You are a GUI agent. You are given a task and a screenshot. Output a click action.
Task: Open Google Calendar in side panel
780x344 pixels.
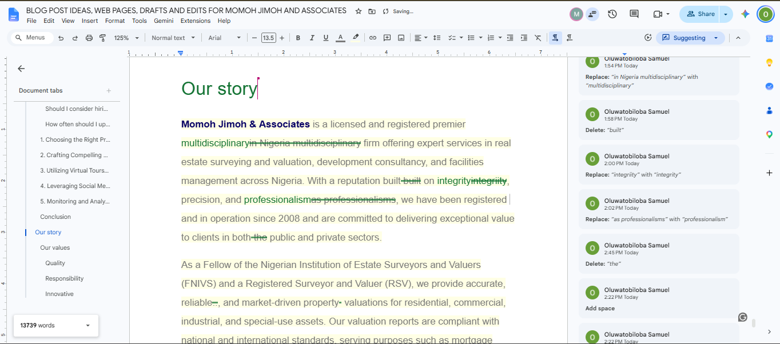click(769, 38)
